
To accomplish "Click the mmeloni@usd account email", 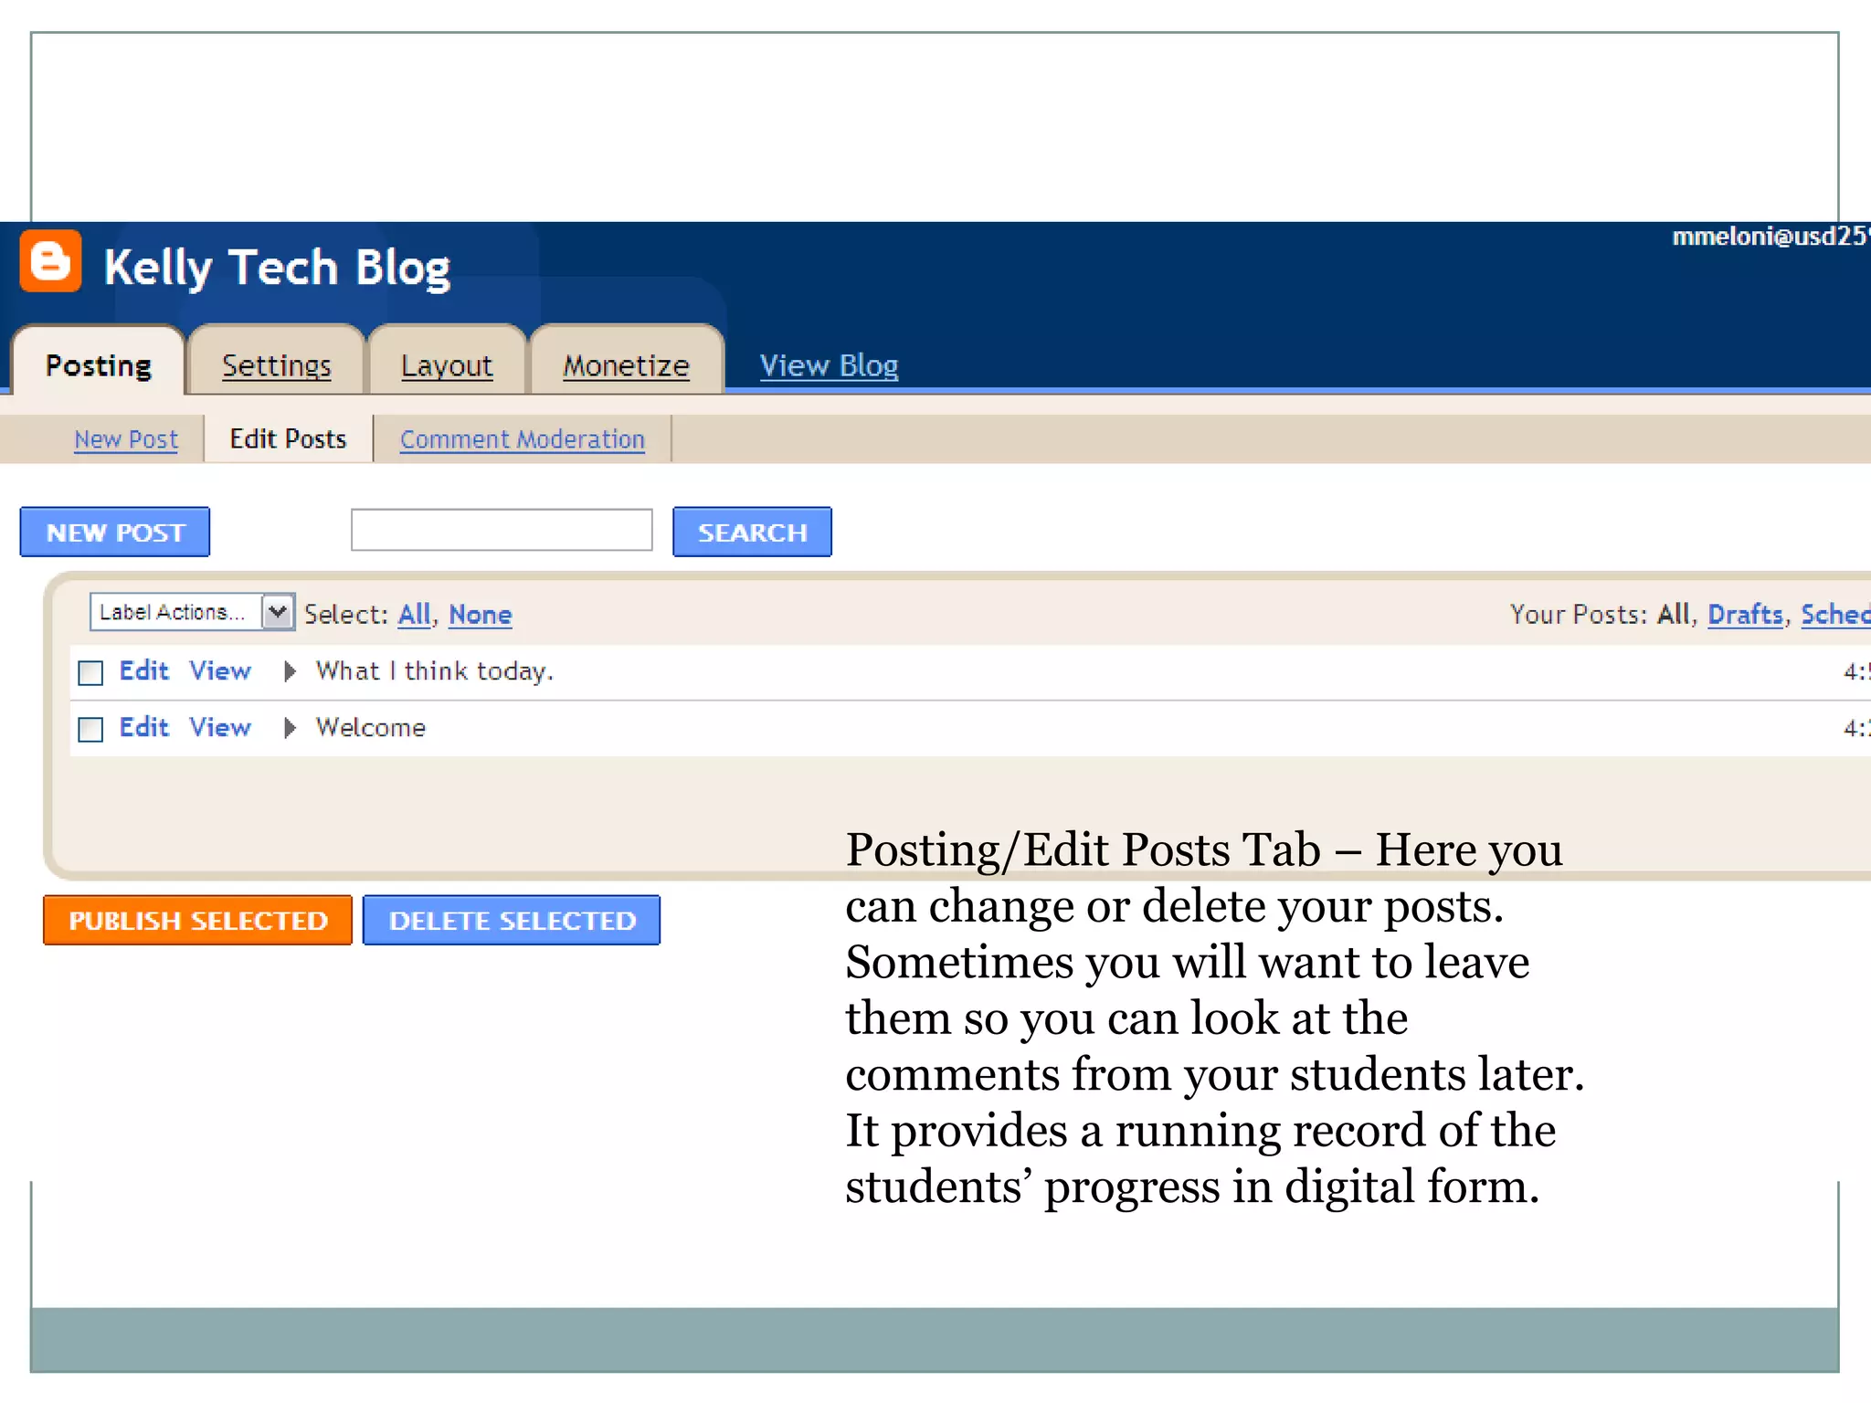I will point(1771,237).
